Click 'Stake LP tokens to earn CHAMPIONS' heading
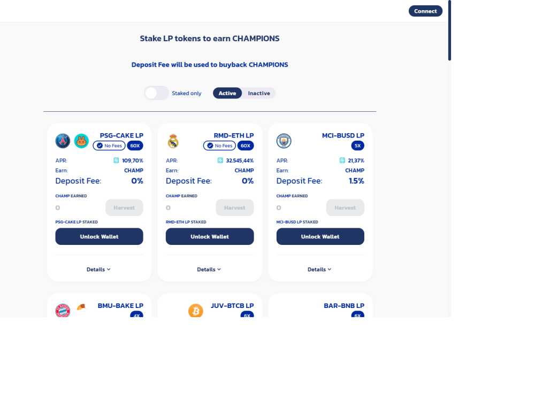The image size is (535, 401). pyautogui.click(x=210, y=38)
